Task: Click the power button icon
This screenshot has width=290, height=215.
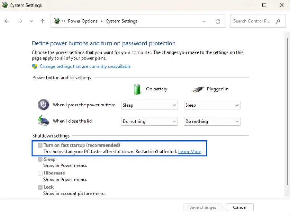Action: [43, 104]
